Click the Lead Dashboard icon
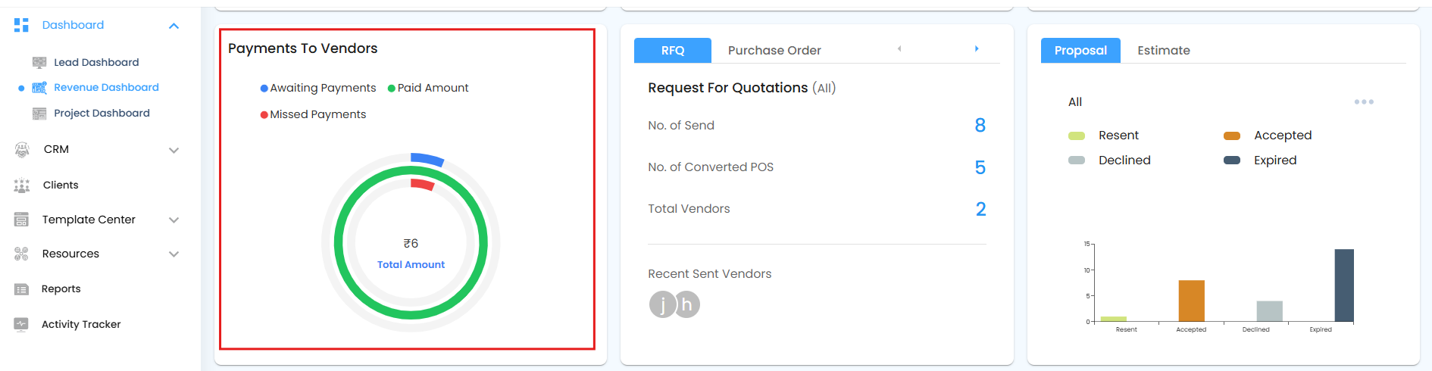Image resolution: width=1432 pixels, height=371 pixels. pos(39,62)
